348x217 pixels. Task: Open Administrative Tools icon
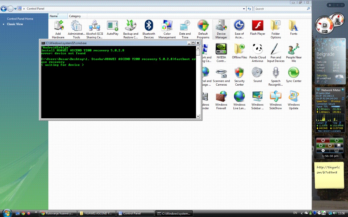pos(76,29)
